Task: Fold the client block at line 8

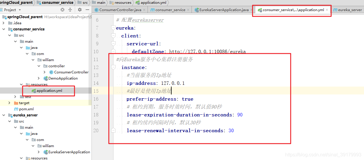Action: coord(113,36)
